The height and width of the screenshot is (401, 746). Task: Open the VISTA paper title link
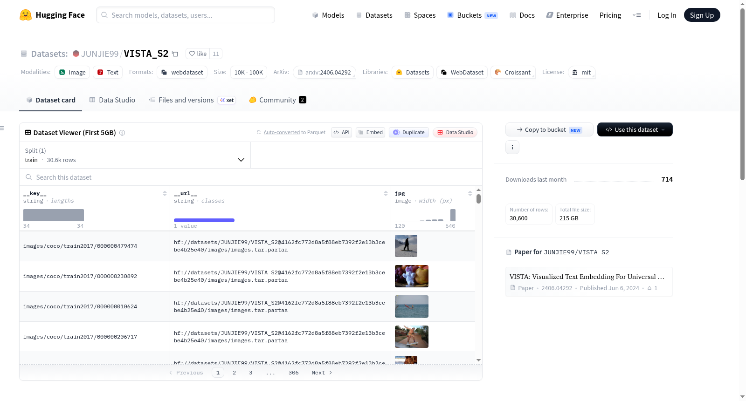(587, 277)
